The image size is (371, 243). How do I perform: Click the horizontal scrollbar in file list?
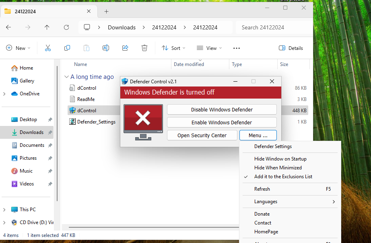pos(154,227)
